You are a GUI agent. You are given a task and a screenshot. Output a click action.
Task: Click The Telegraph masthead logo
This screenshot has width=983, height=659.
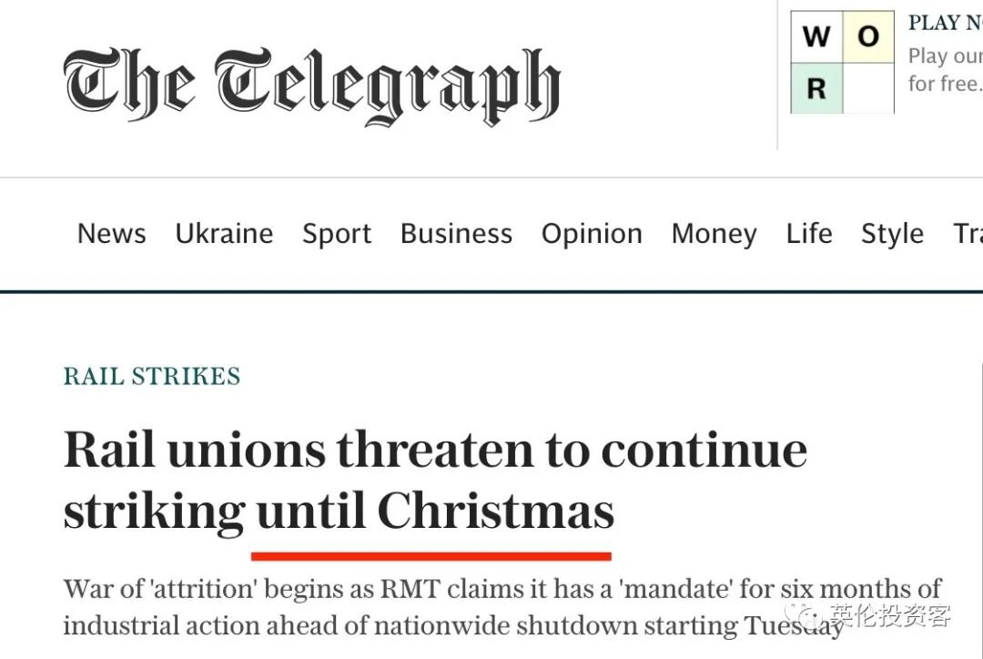point(311,86)
